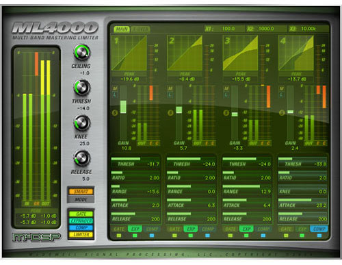Click the band 4 GAIN fader handle
342x265 pixels.
tap(290, 112)
